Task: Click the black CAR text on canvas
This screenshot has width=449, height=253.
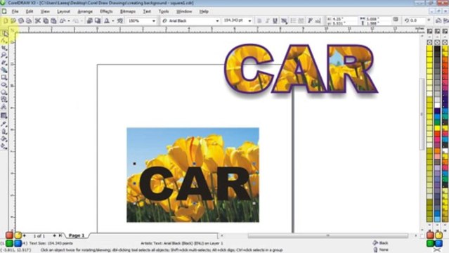Action: (x=195, y=183)
